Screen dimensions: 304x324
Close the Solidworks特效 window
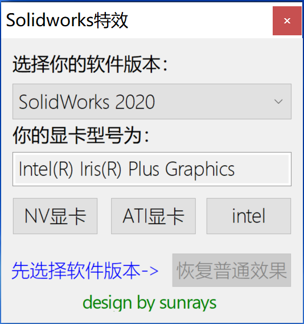pos(287,20)
